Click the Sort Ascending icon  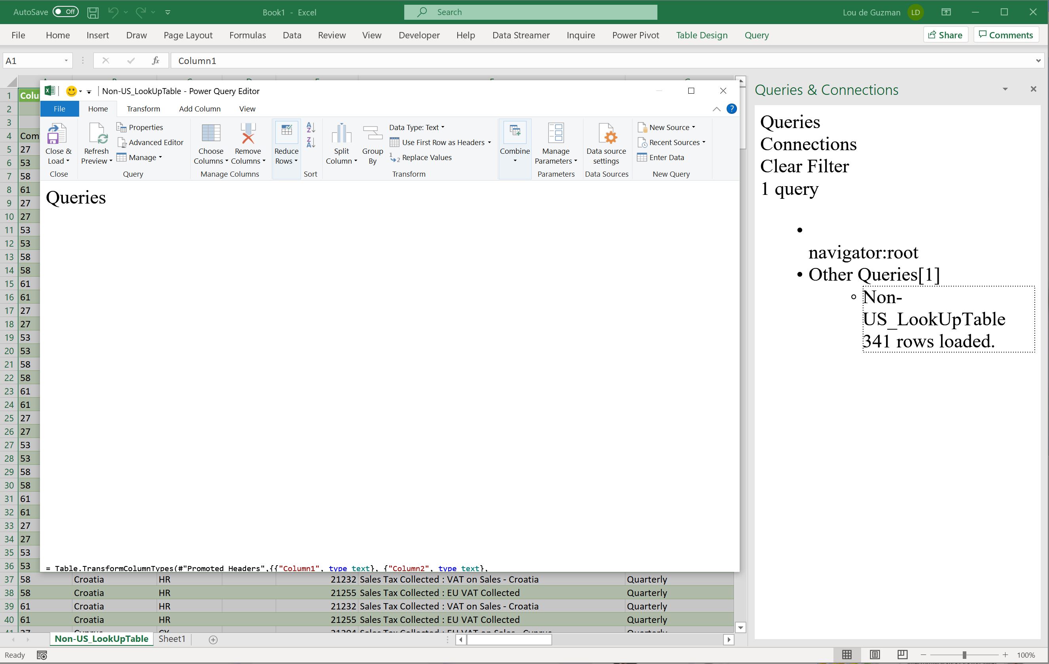tap(311, 127)
